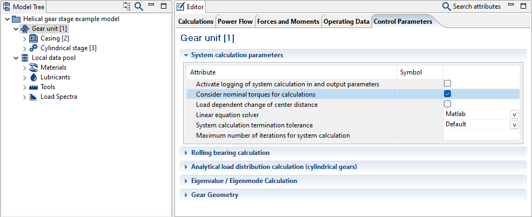Collapse the Local data pool node

pos(16,58)
